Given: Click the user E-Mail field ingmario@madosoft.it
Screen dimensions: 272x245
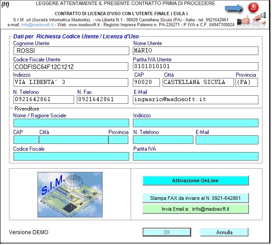Looking at the screenshot, I should click(196, 100).
